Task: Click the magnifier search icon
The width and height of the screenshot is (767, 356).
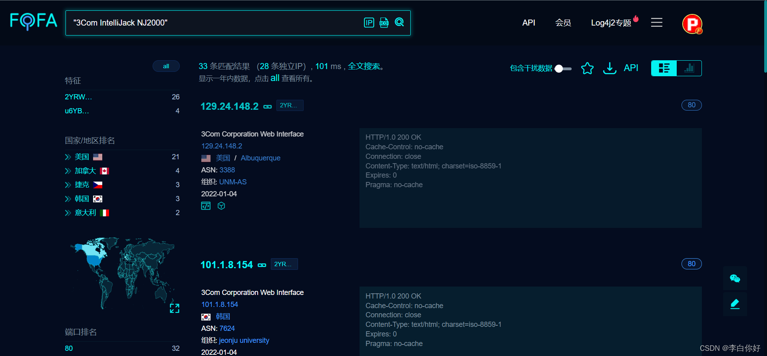Action: [x=399, y=22]
